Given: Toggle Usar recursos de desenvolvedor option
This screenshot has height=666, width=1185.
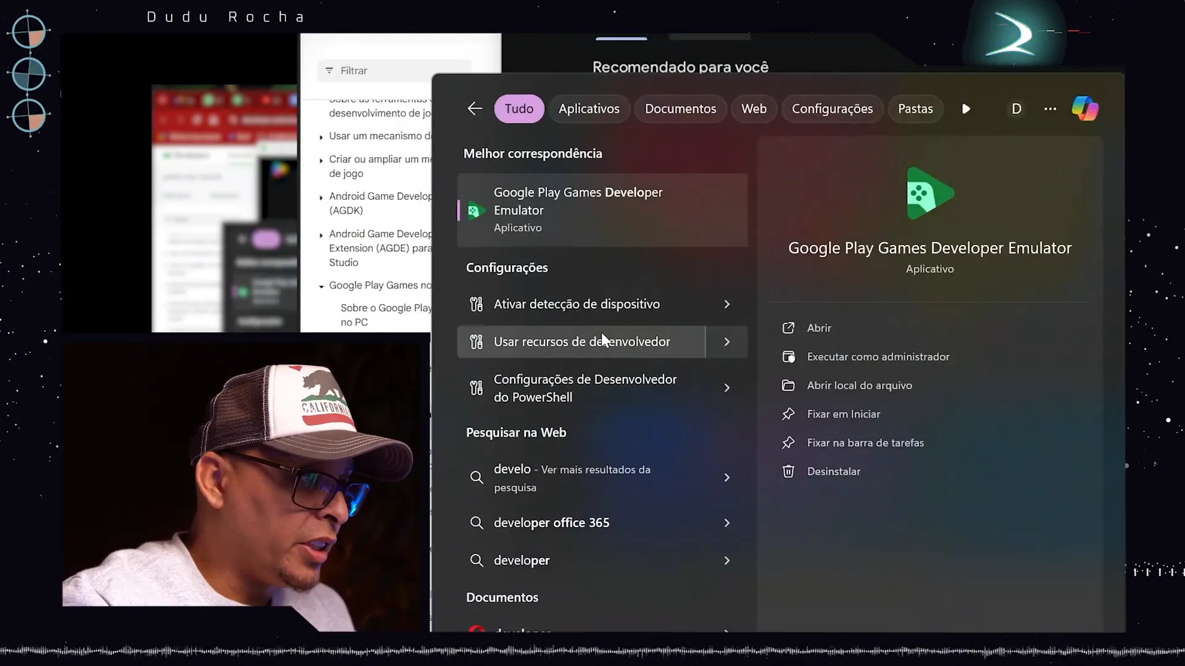Looking at the screenshot, I should click(x=602, y=341).
